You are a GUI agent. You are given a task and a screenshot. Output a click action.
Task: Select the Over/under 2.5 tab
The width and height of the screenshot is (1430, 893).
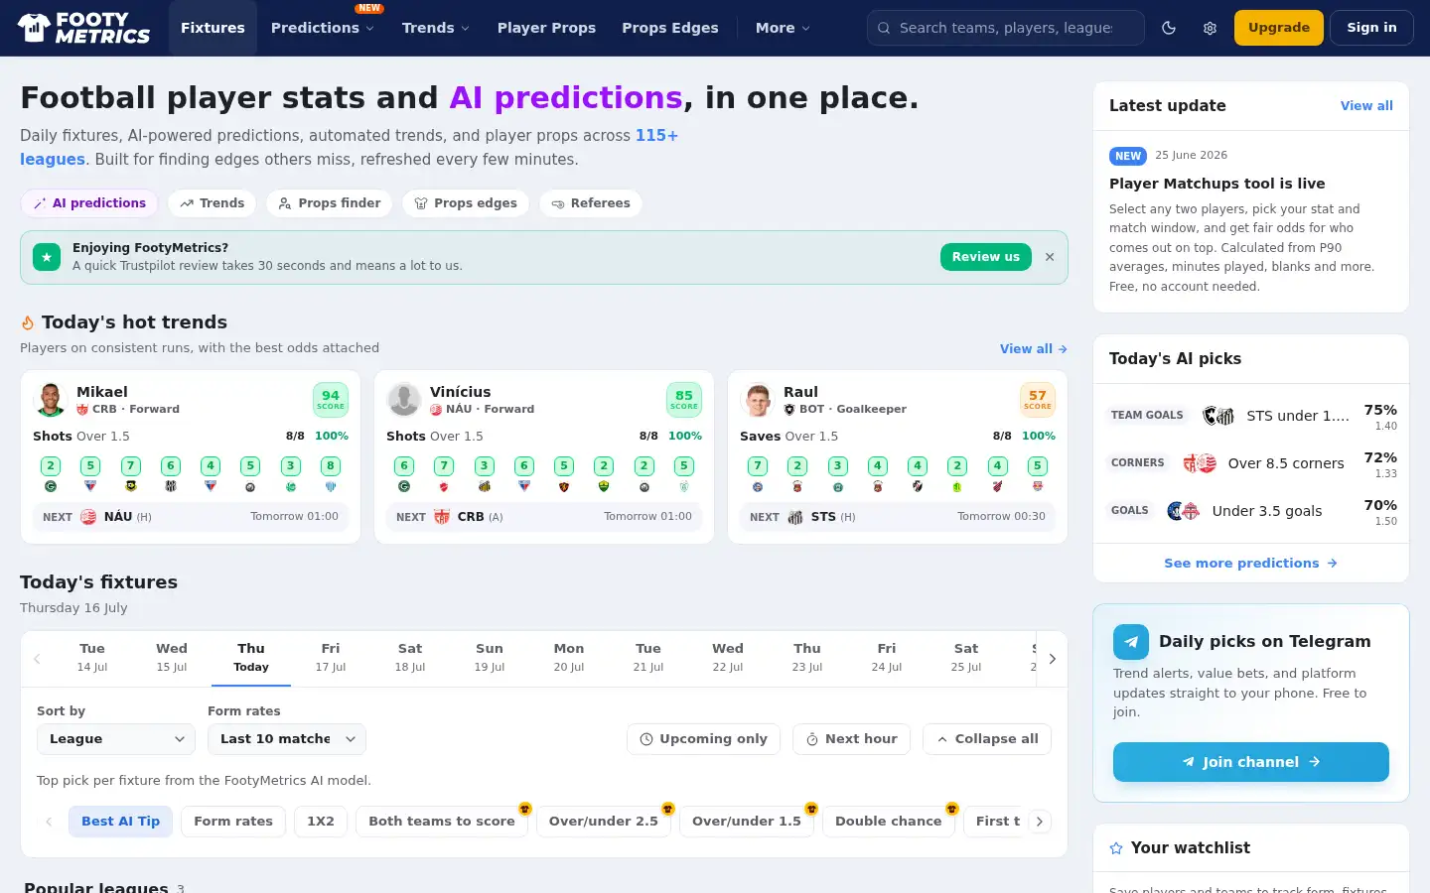pos(604,822)
